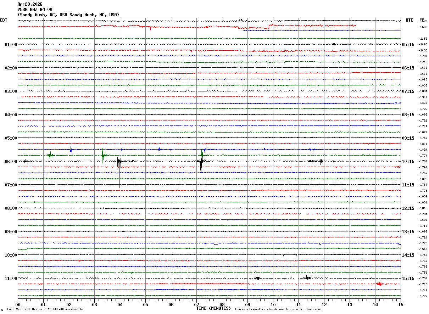Select the EDT hour label "11:00"
Viewport: 429px width, 314px height.
(x=11, y=279)
